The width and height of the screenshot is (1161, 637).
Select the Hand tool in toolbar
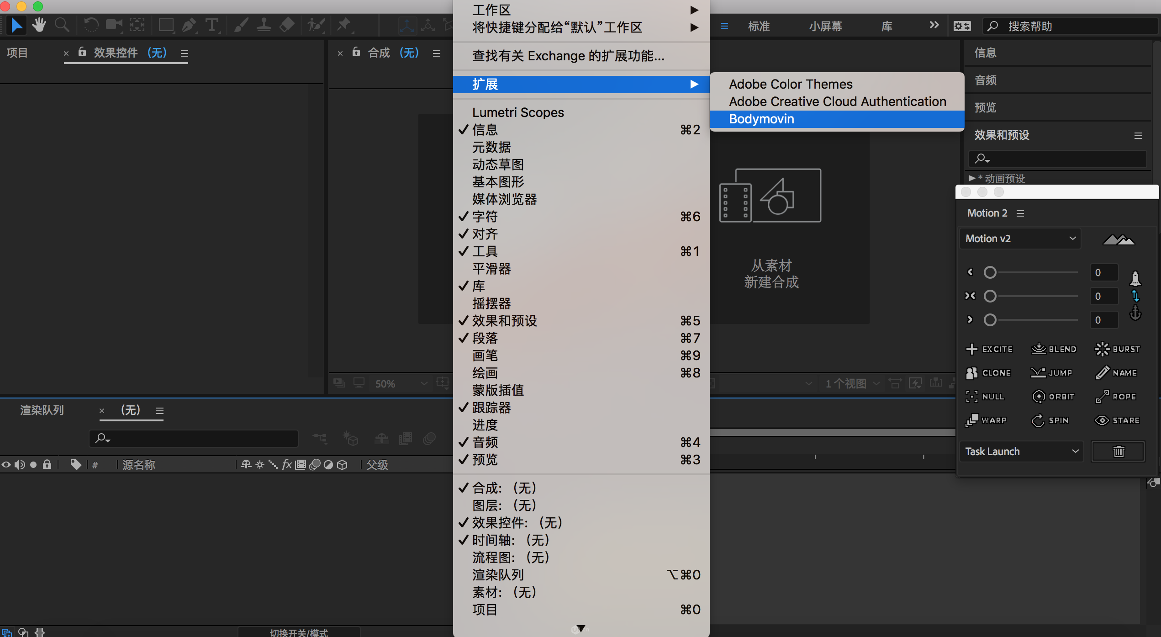[39, 25]
